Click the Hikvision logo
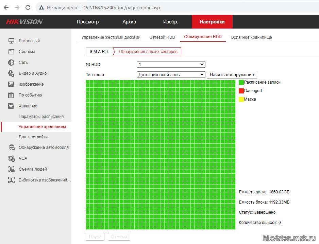This screenshot has height=244, width=319. [x=24, y=22]
